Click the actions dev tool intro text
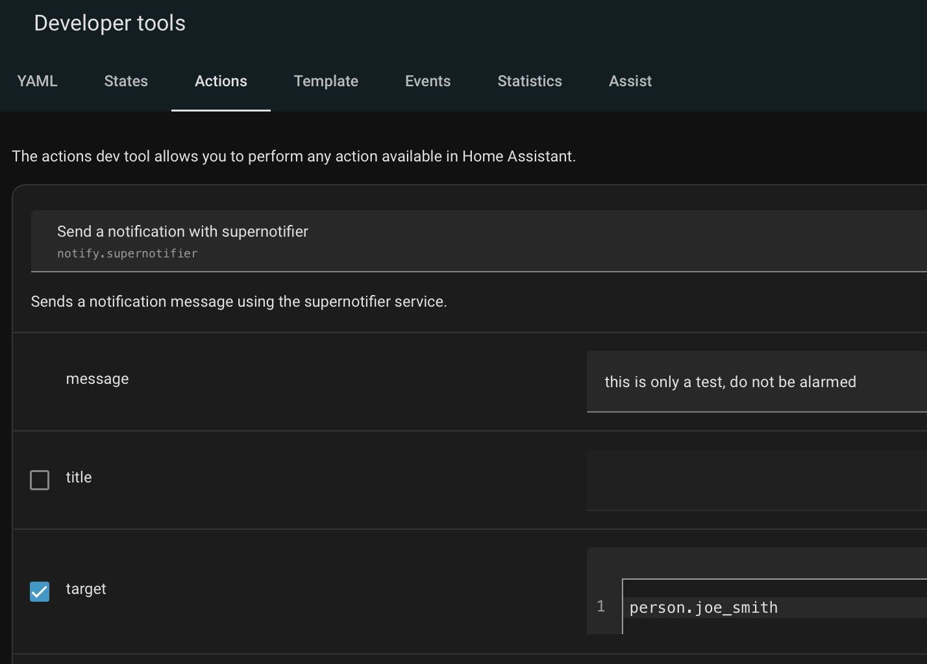 pos(293,156)
